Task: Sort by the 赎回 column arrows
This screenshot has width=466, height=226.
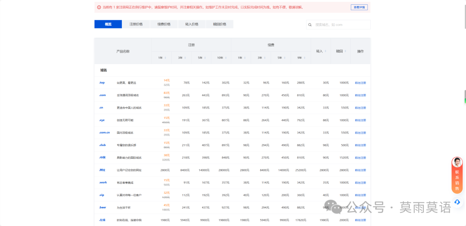Action: [x=346, y=51]
